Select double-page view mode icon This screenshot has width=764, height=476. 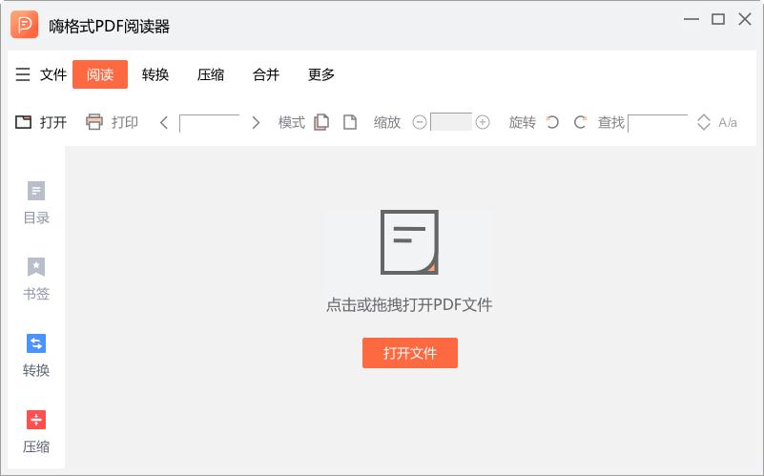pos(322,122)
